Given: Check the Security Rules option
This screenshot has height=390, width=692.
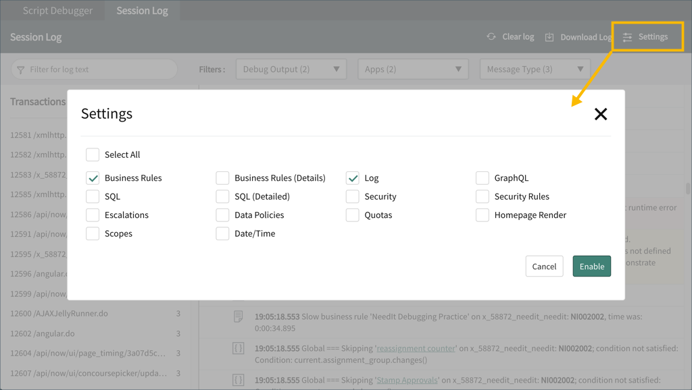Looking at the screenshot, I should coord(483,196).
